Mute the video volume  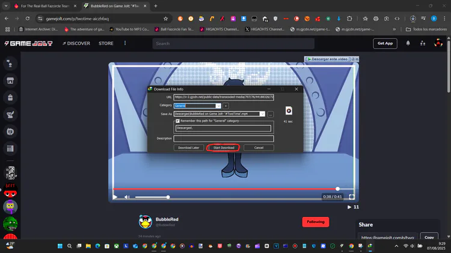pyautogui.click(x=127, y=197)
